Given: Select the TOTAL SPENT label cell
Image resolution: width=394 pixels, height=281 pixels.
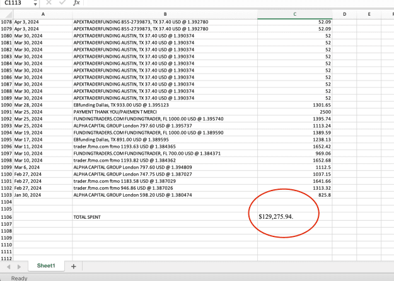Looking at the screenshot, I should pyautogui.click(x=165, y=217).
